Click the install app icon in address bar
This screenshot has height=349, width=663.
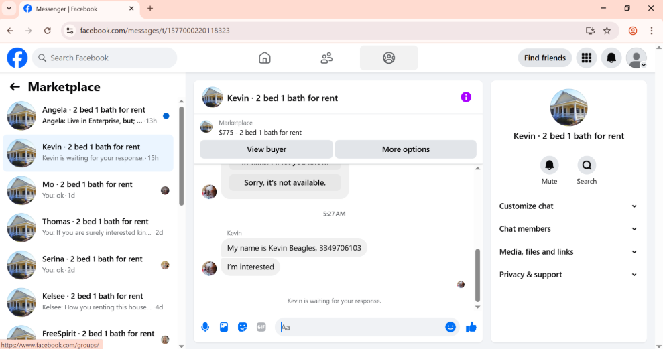point(590,30)
